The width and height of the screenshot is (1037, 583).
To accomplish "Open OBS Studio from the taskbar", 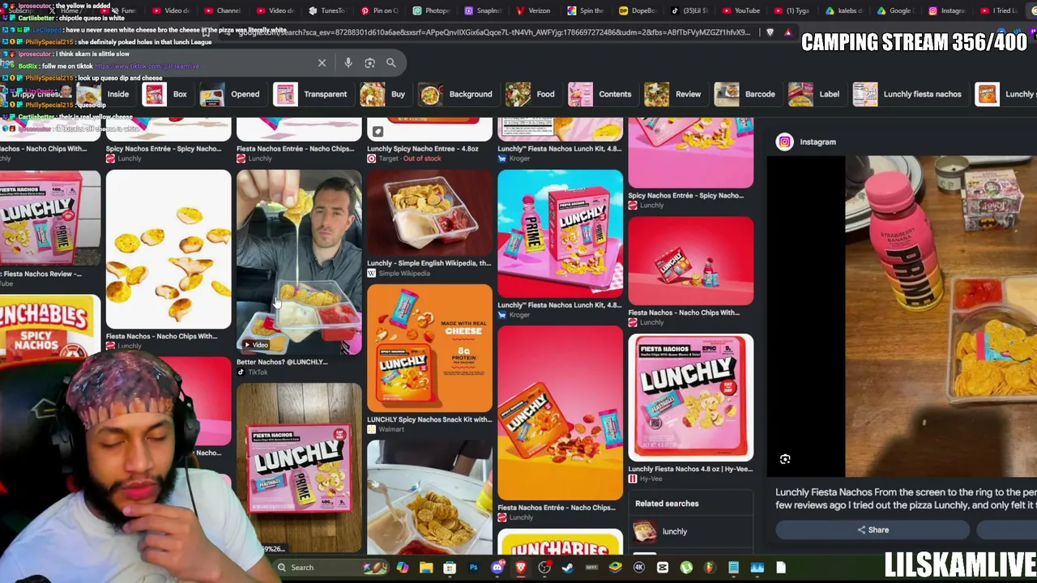I will [x=544, y=568].
